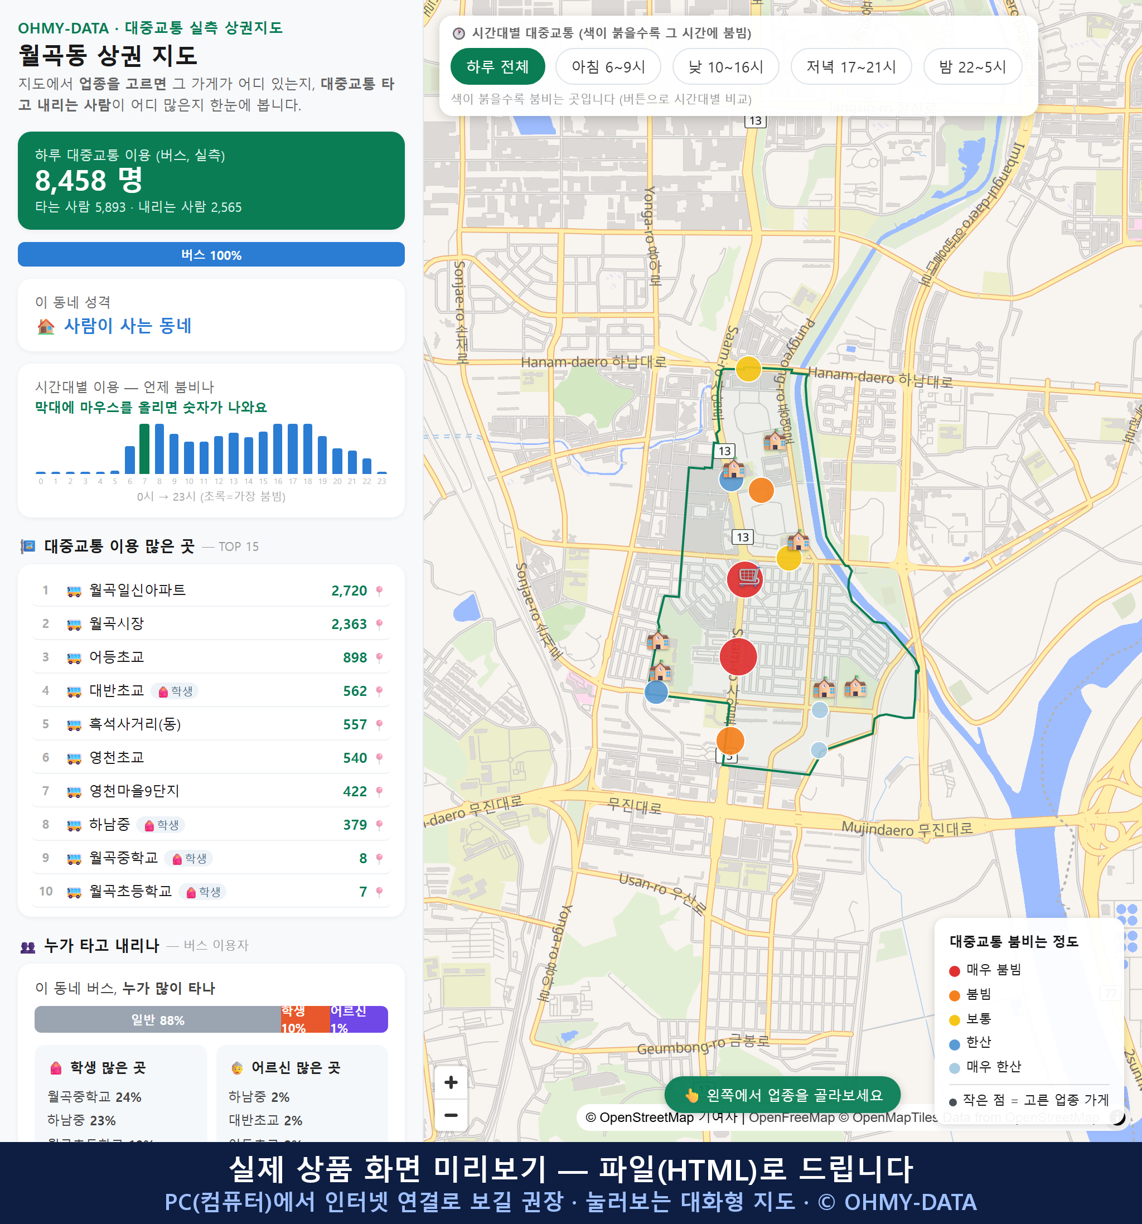The height and width of the screenshot is (1224, 1142).
Task: Click the 일반 88% rider segment
Action: (x=158, y=1019)
